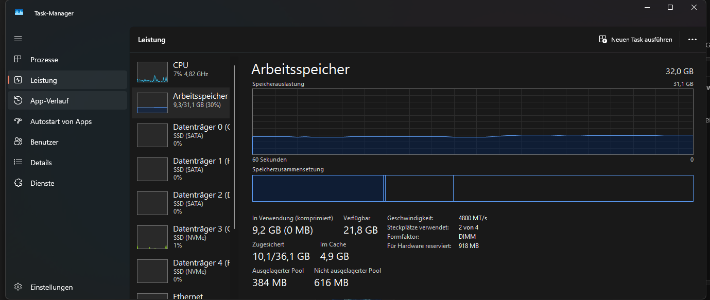Toggle the hamburger navigation menu

(18, 39)
